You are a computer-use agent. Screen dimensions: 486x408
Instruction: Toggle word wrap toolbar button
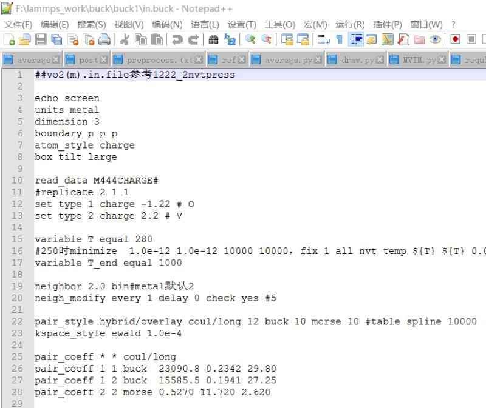pyautogui.click(x=323, y=39)
